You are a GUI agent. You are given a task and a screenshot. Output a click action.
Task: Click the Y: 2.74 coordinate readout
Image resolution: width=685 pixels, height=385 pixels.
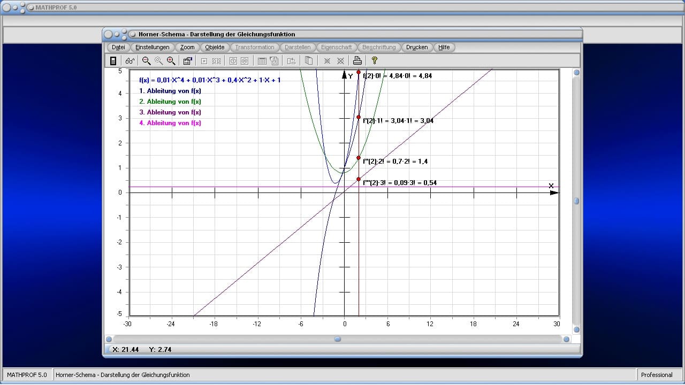(160, 350)
